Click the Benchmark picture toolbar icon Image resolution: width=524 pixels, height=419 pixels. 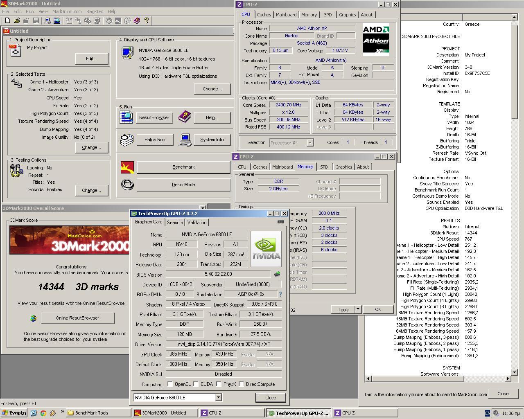click(118, 20)
